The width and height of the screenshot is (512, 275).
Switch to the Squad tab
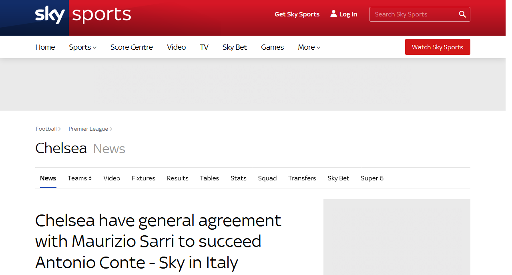click(267, 178)
